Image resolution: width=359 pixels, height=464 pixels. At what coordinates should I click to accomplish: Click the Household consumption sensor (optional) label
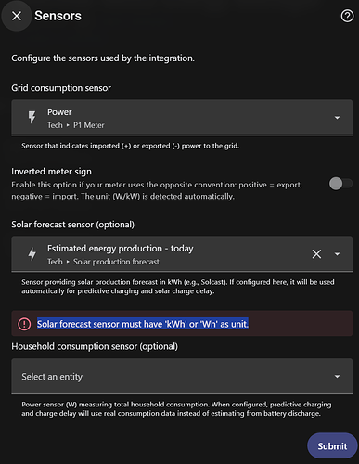point(95,346)
